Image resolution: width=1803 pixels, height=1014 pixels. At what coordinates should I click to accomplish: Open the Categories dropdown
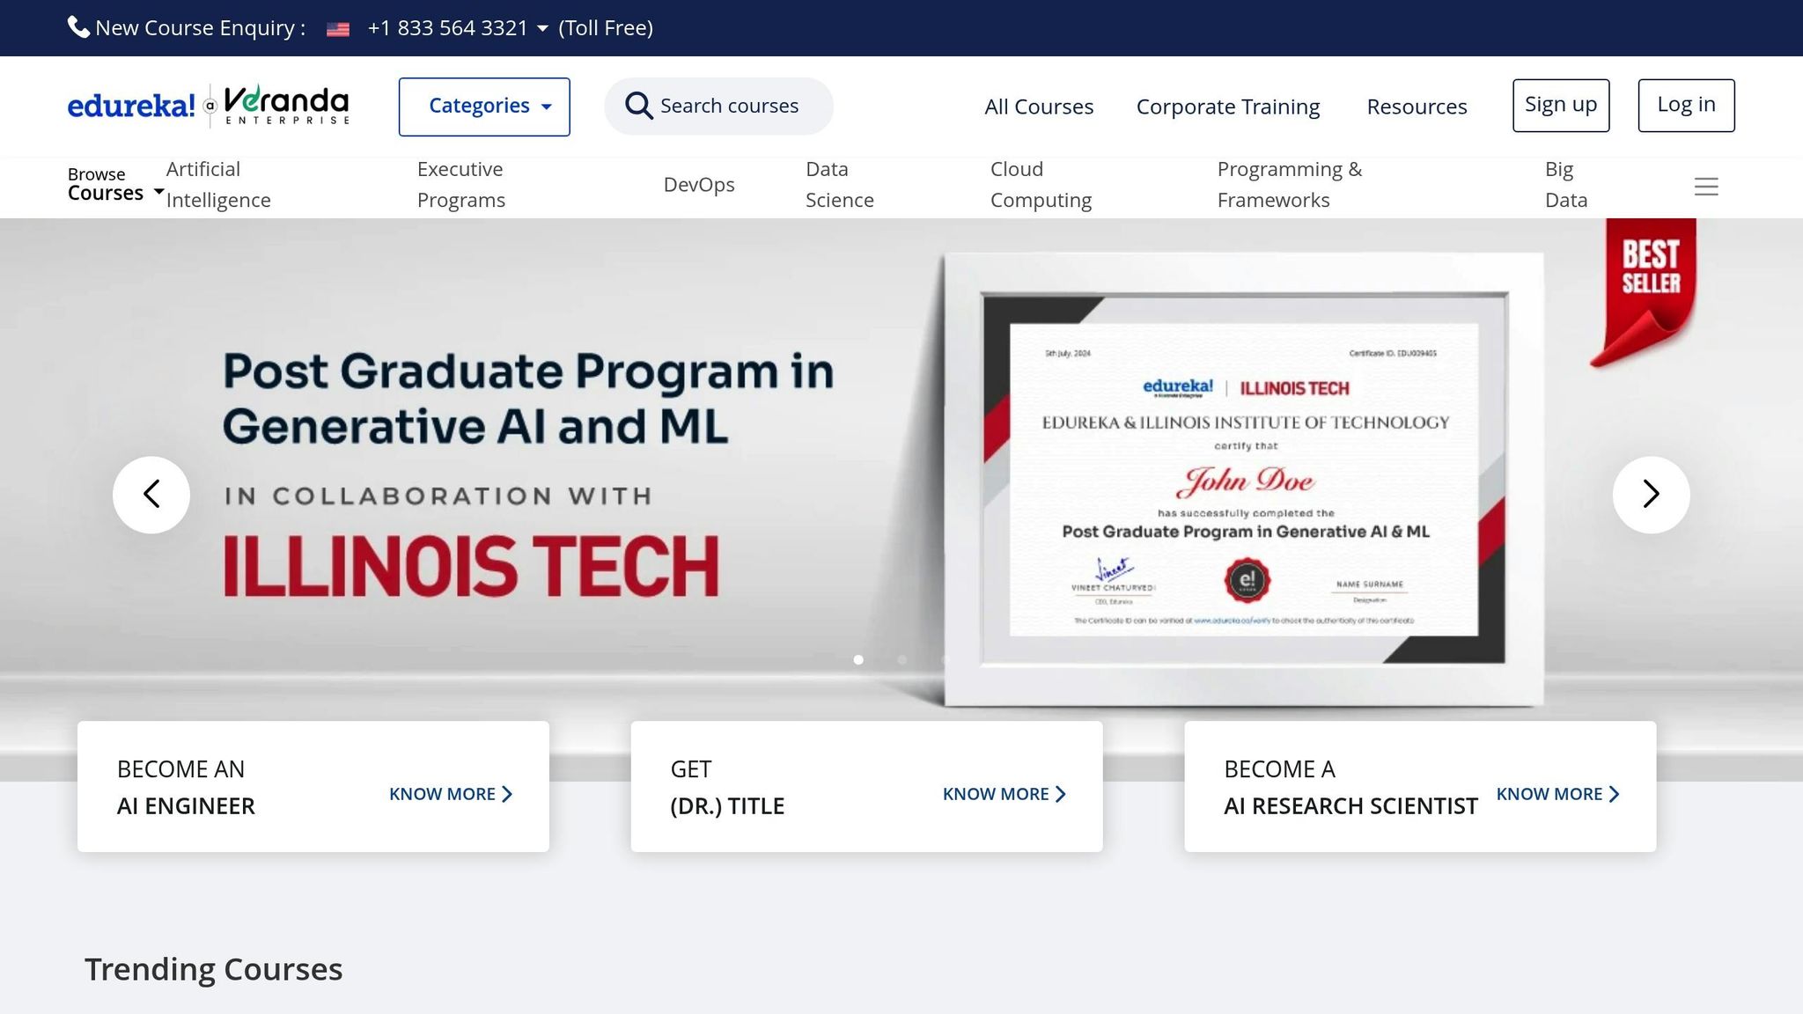(x=484, y=107)
